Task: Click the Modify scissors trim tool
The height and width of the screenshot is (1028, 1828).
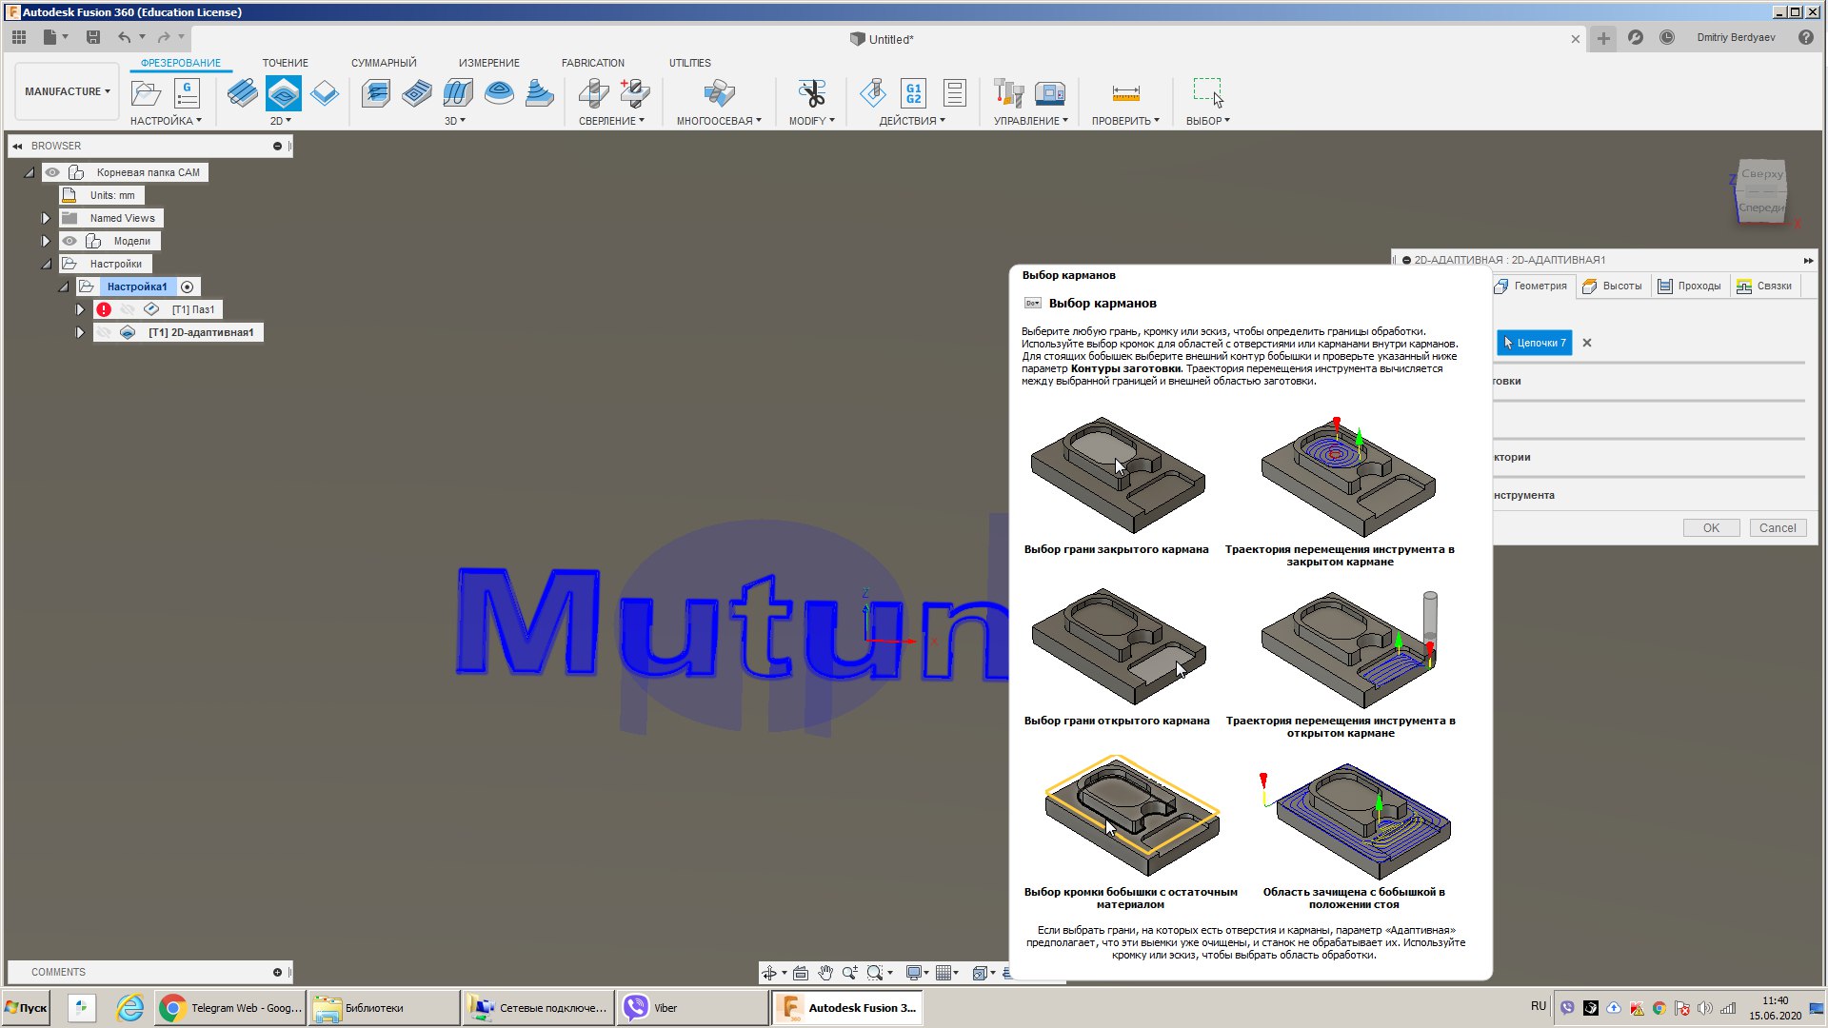Action: [811, 93]
